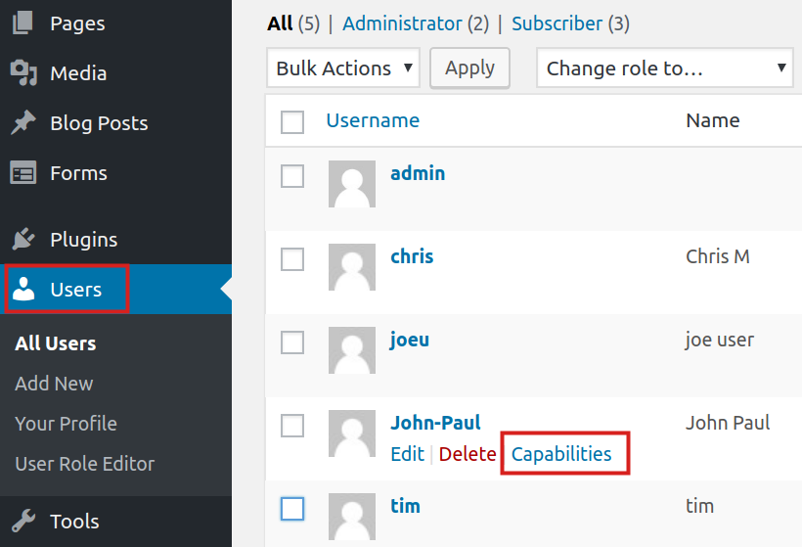This screenshot has height=547, width=802.
Task: Check the box for user chris
Action: pos(292,259)
